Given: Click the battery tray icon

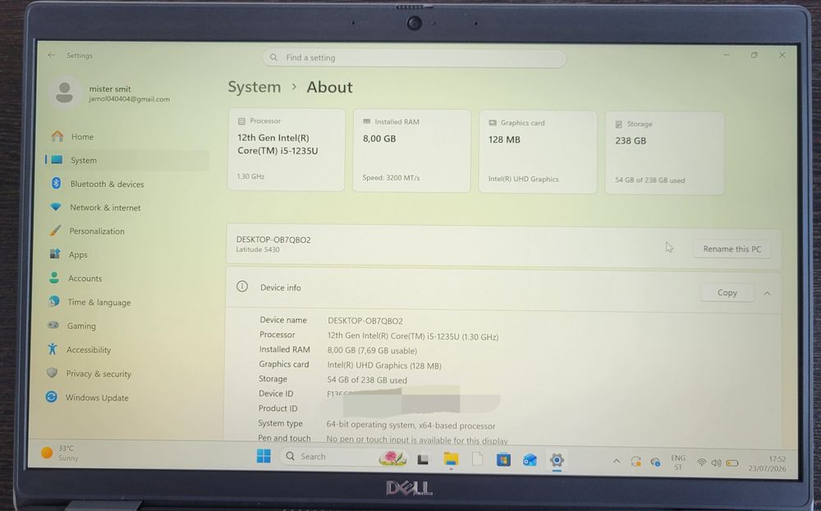Looking at the screenshot, I should (732, 463).
